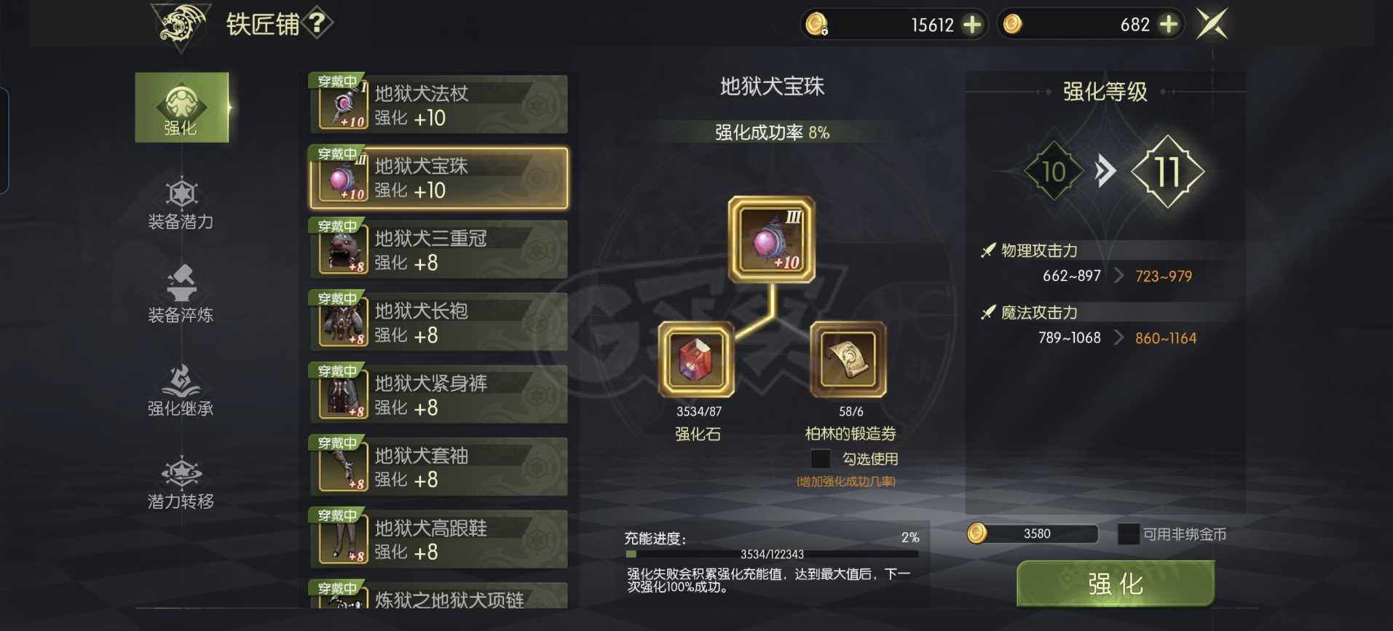Switch to the 装备淬炼 tab
This screenshot has height=631, width=1393.
[181, 295]
